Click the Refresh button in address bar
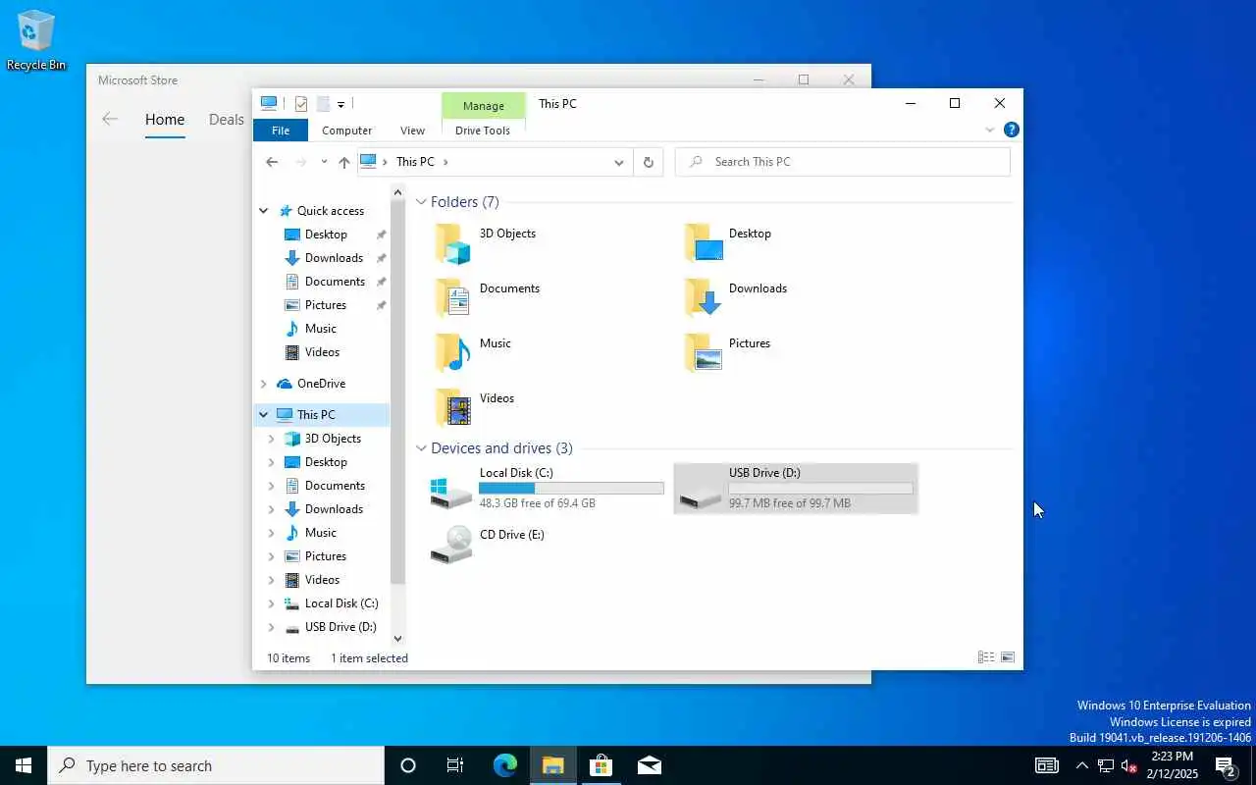The image size is (1256, 785). pyautogui.click(x=648, y=162)
